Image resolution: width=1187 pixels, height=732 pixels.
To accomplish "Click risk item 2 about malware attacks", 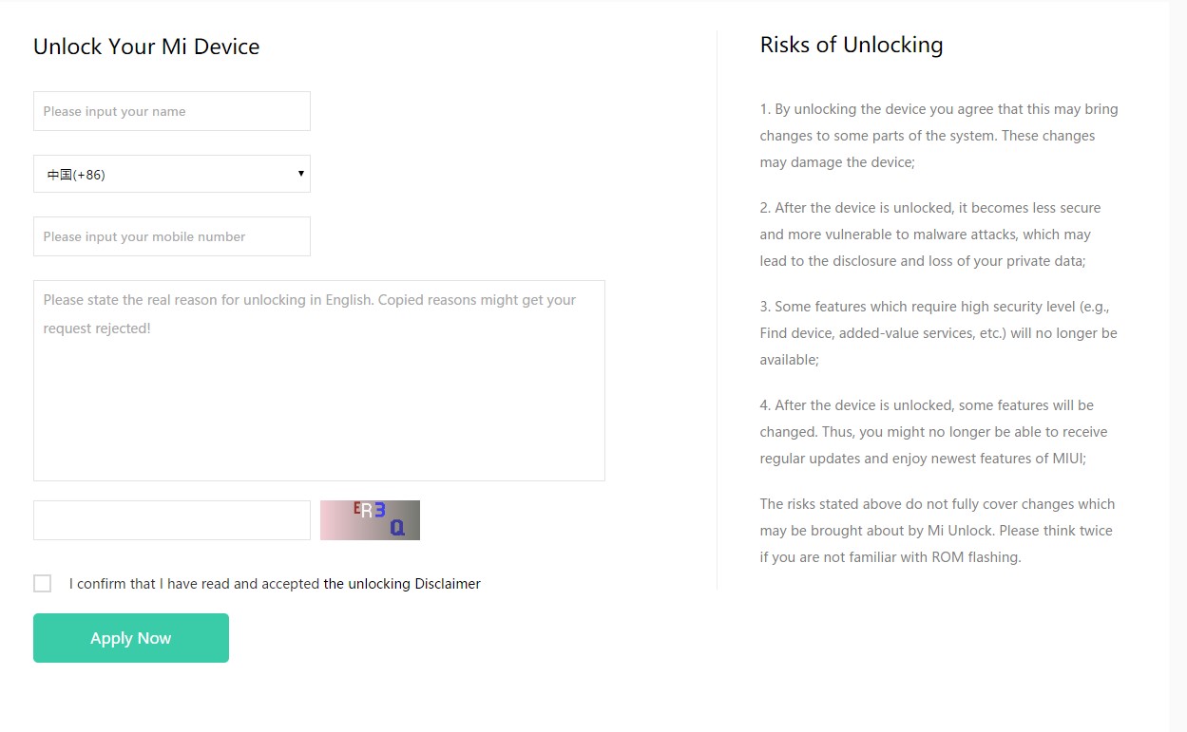I will (x=938, y=235).
